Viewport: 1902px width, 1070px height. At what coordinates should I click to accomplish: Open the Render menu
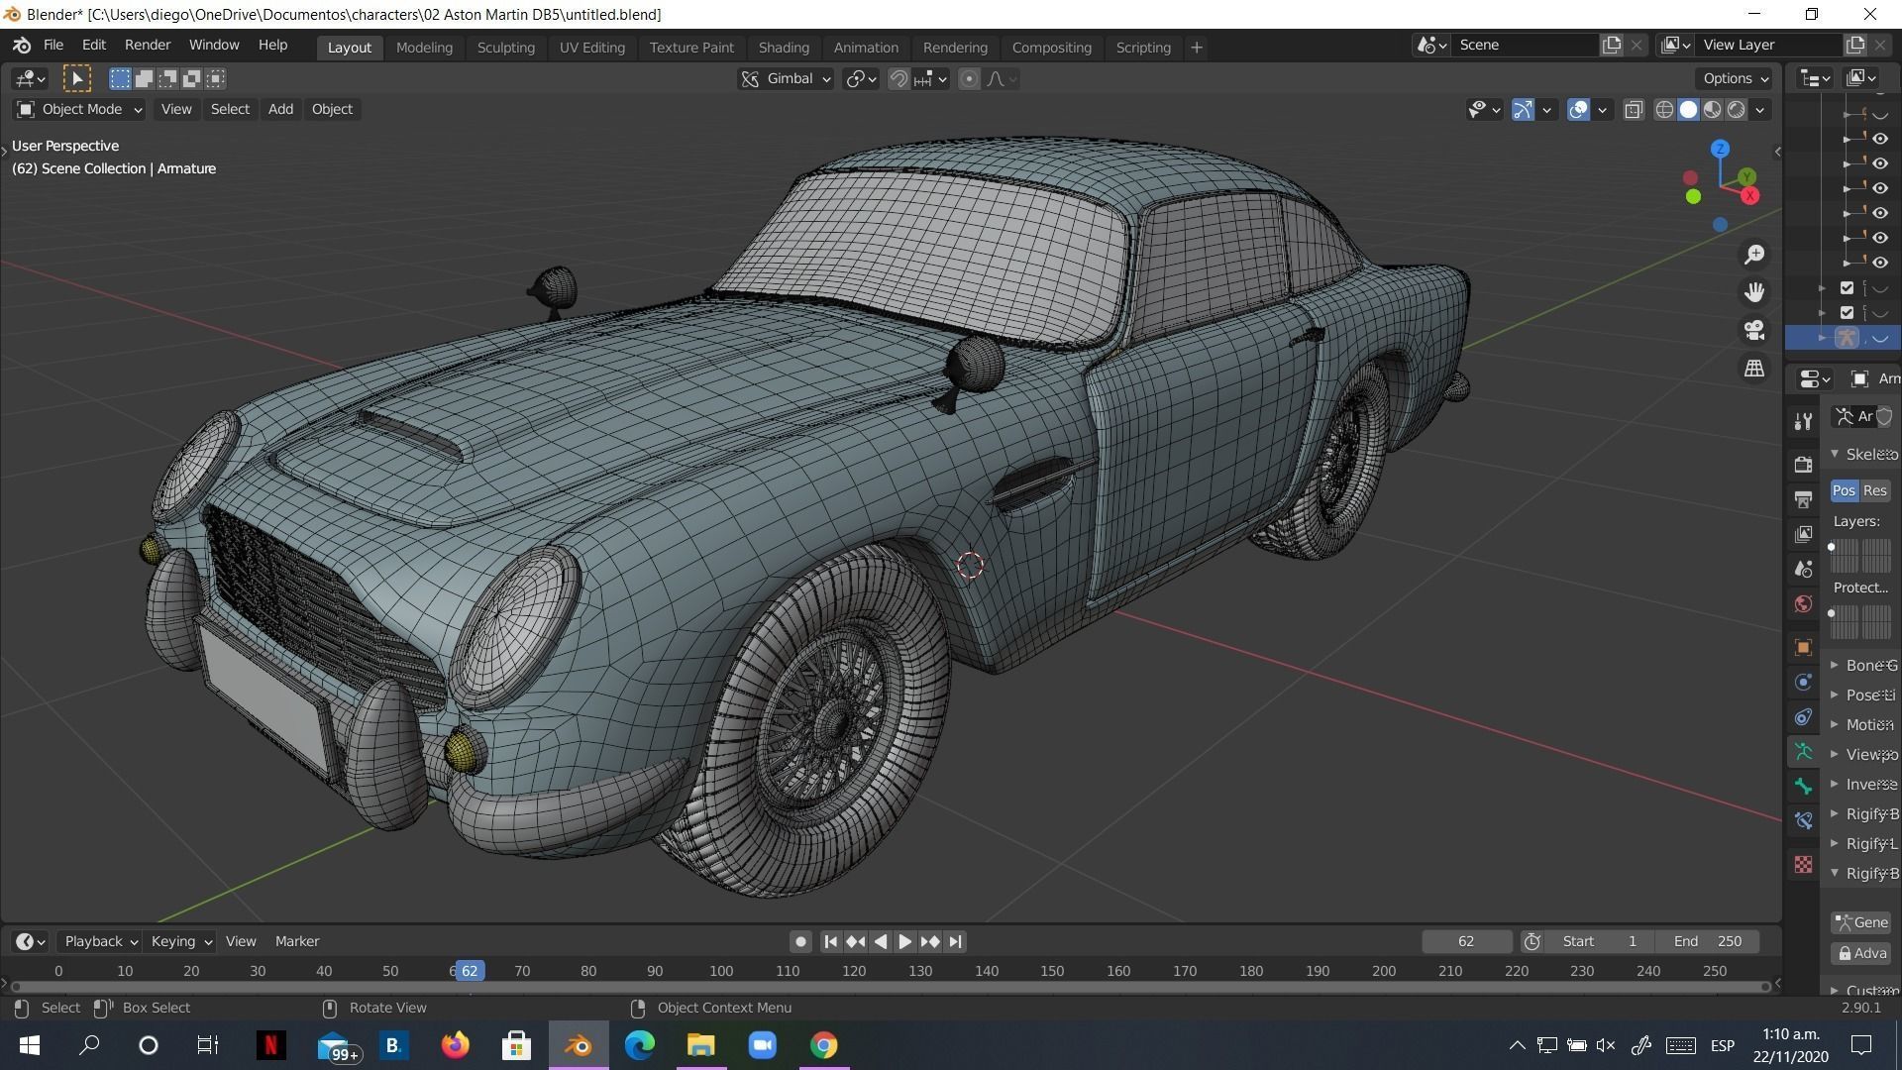(148, 46)
